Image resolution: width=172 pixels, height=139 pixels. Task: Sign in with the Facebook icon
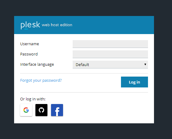57,110
